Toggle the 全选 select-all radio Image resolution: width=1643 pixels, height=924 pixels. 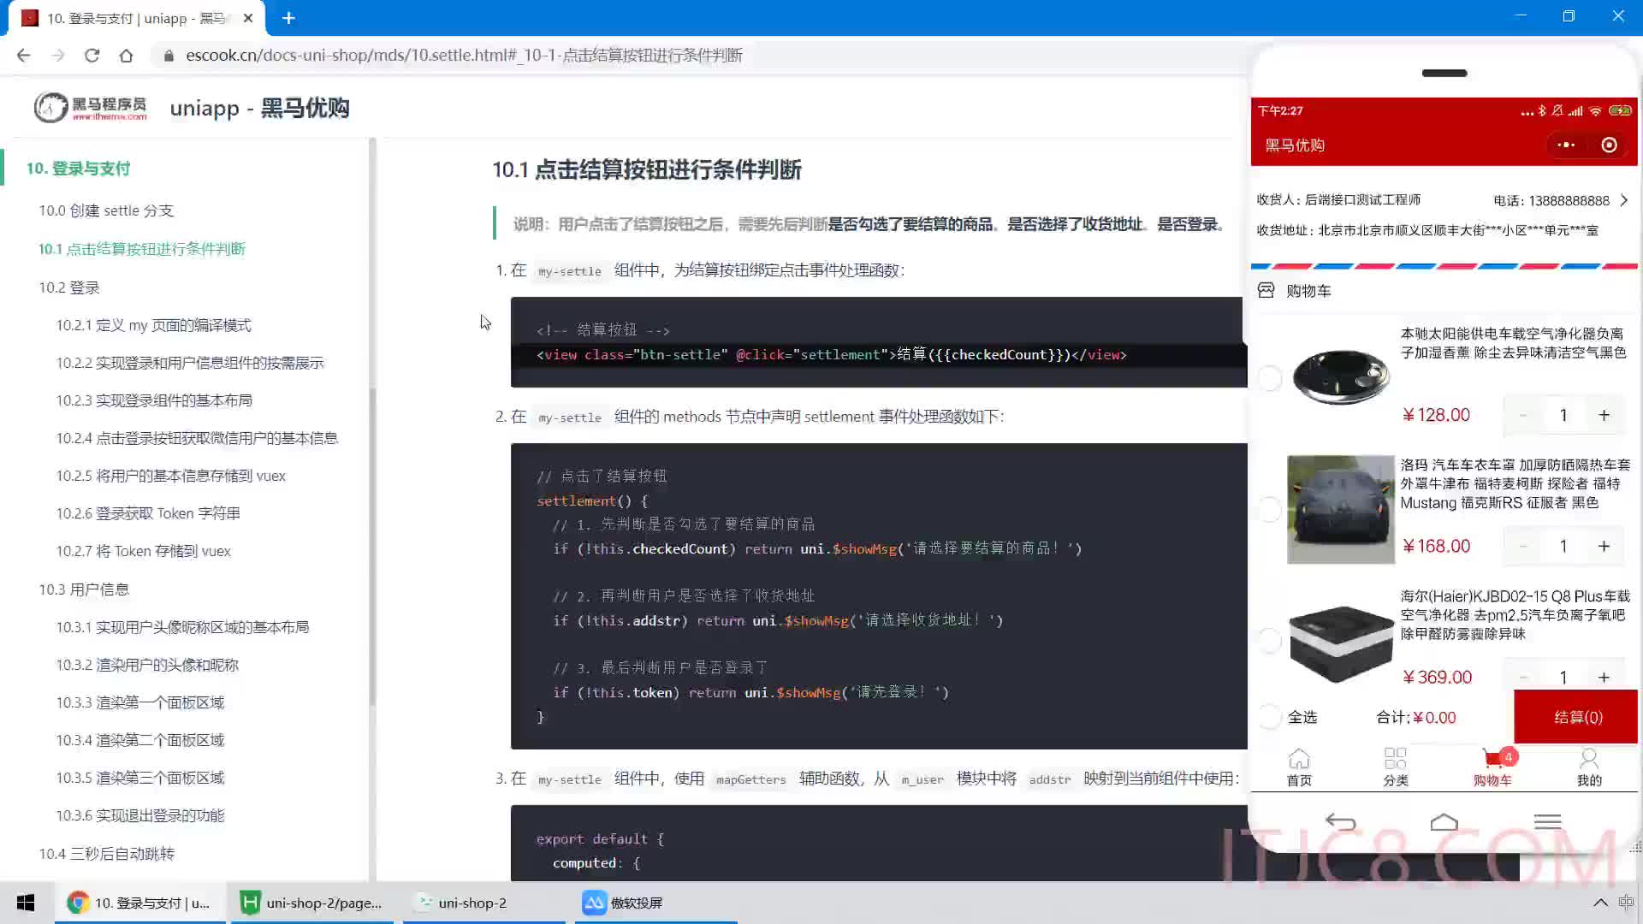(1270, 717)
